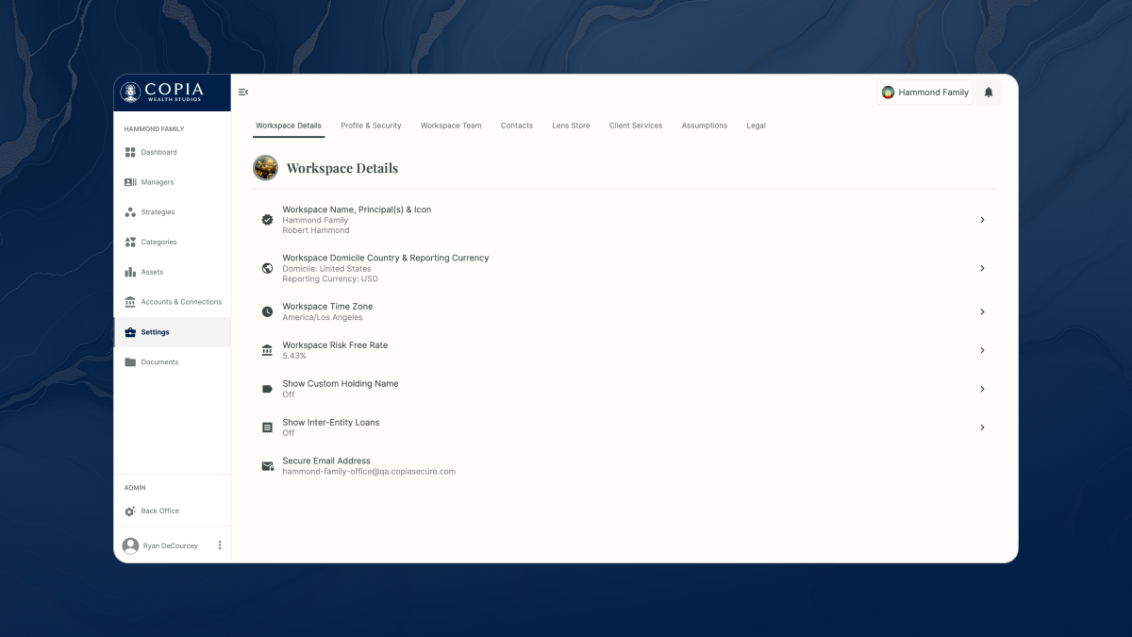The height and width of the screenshot is (637, 1132).
Task: Open Accounts & Connections bank icon
Action: pyautogui.click(x=130, y=302)
